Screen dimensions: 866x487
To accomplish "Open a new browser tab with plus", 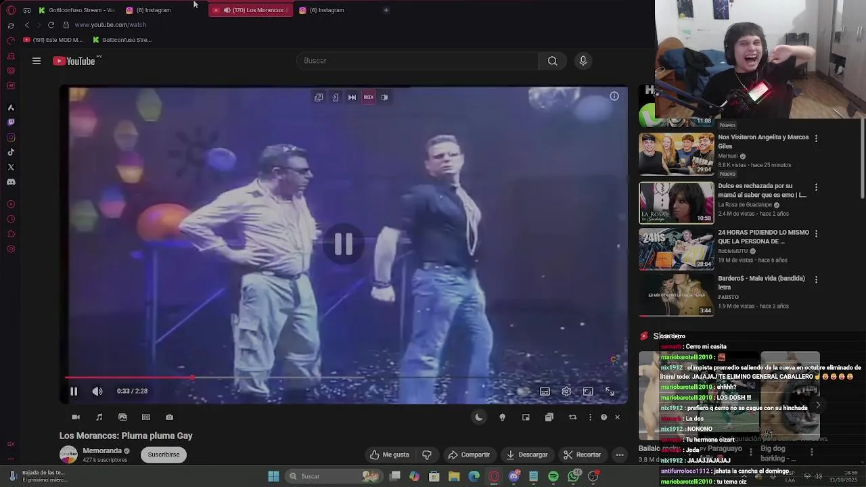I will 386,10.
